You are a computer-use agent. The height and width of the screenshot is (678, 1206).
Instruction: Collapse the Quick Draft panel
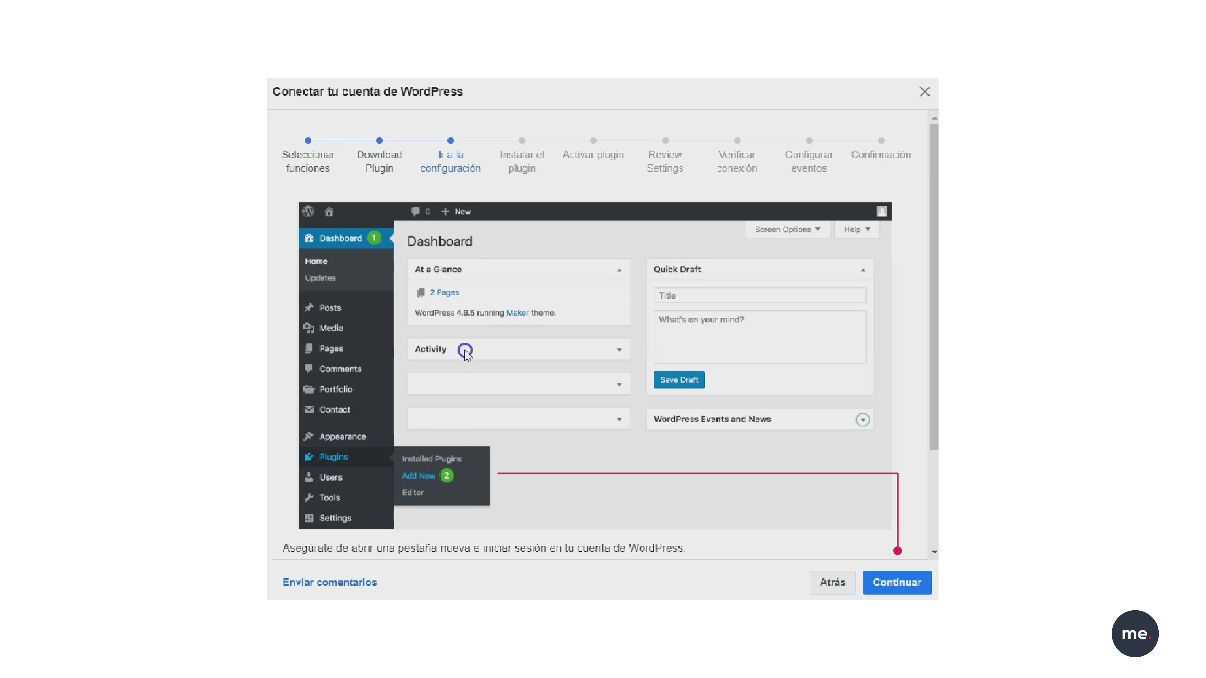(862, 270)
